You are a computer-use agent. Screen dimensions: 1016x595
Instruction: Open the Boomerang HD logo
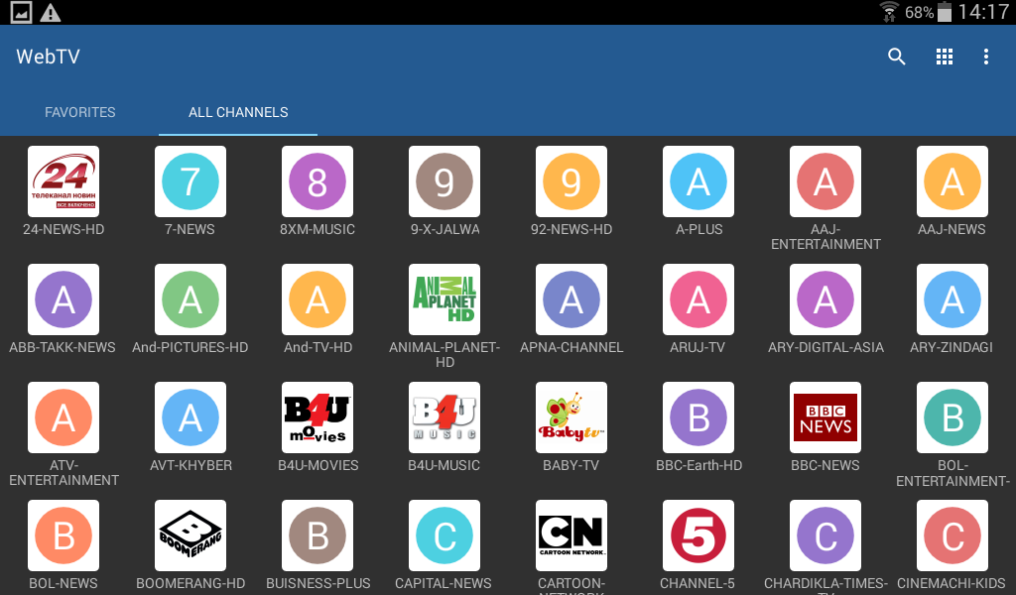click(x=190, y=535)
